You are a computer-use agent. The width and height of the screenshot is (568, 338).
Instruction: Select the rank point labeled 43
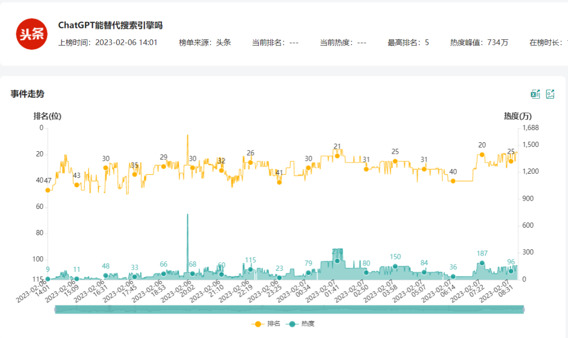77,185
